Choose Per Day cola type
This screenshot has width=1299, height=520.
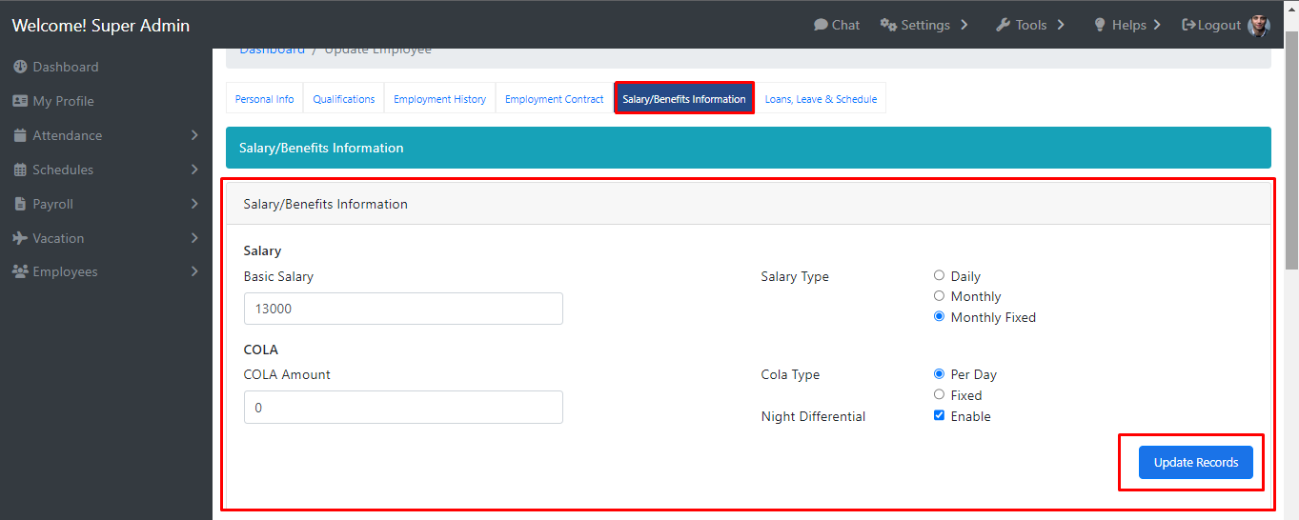[939, 374]
